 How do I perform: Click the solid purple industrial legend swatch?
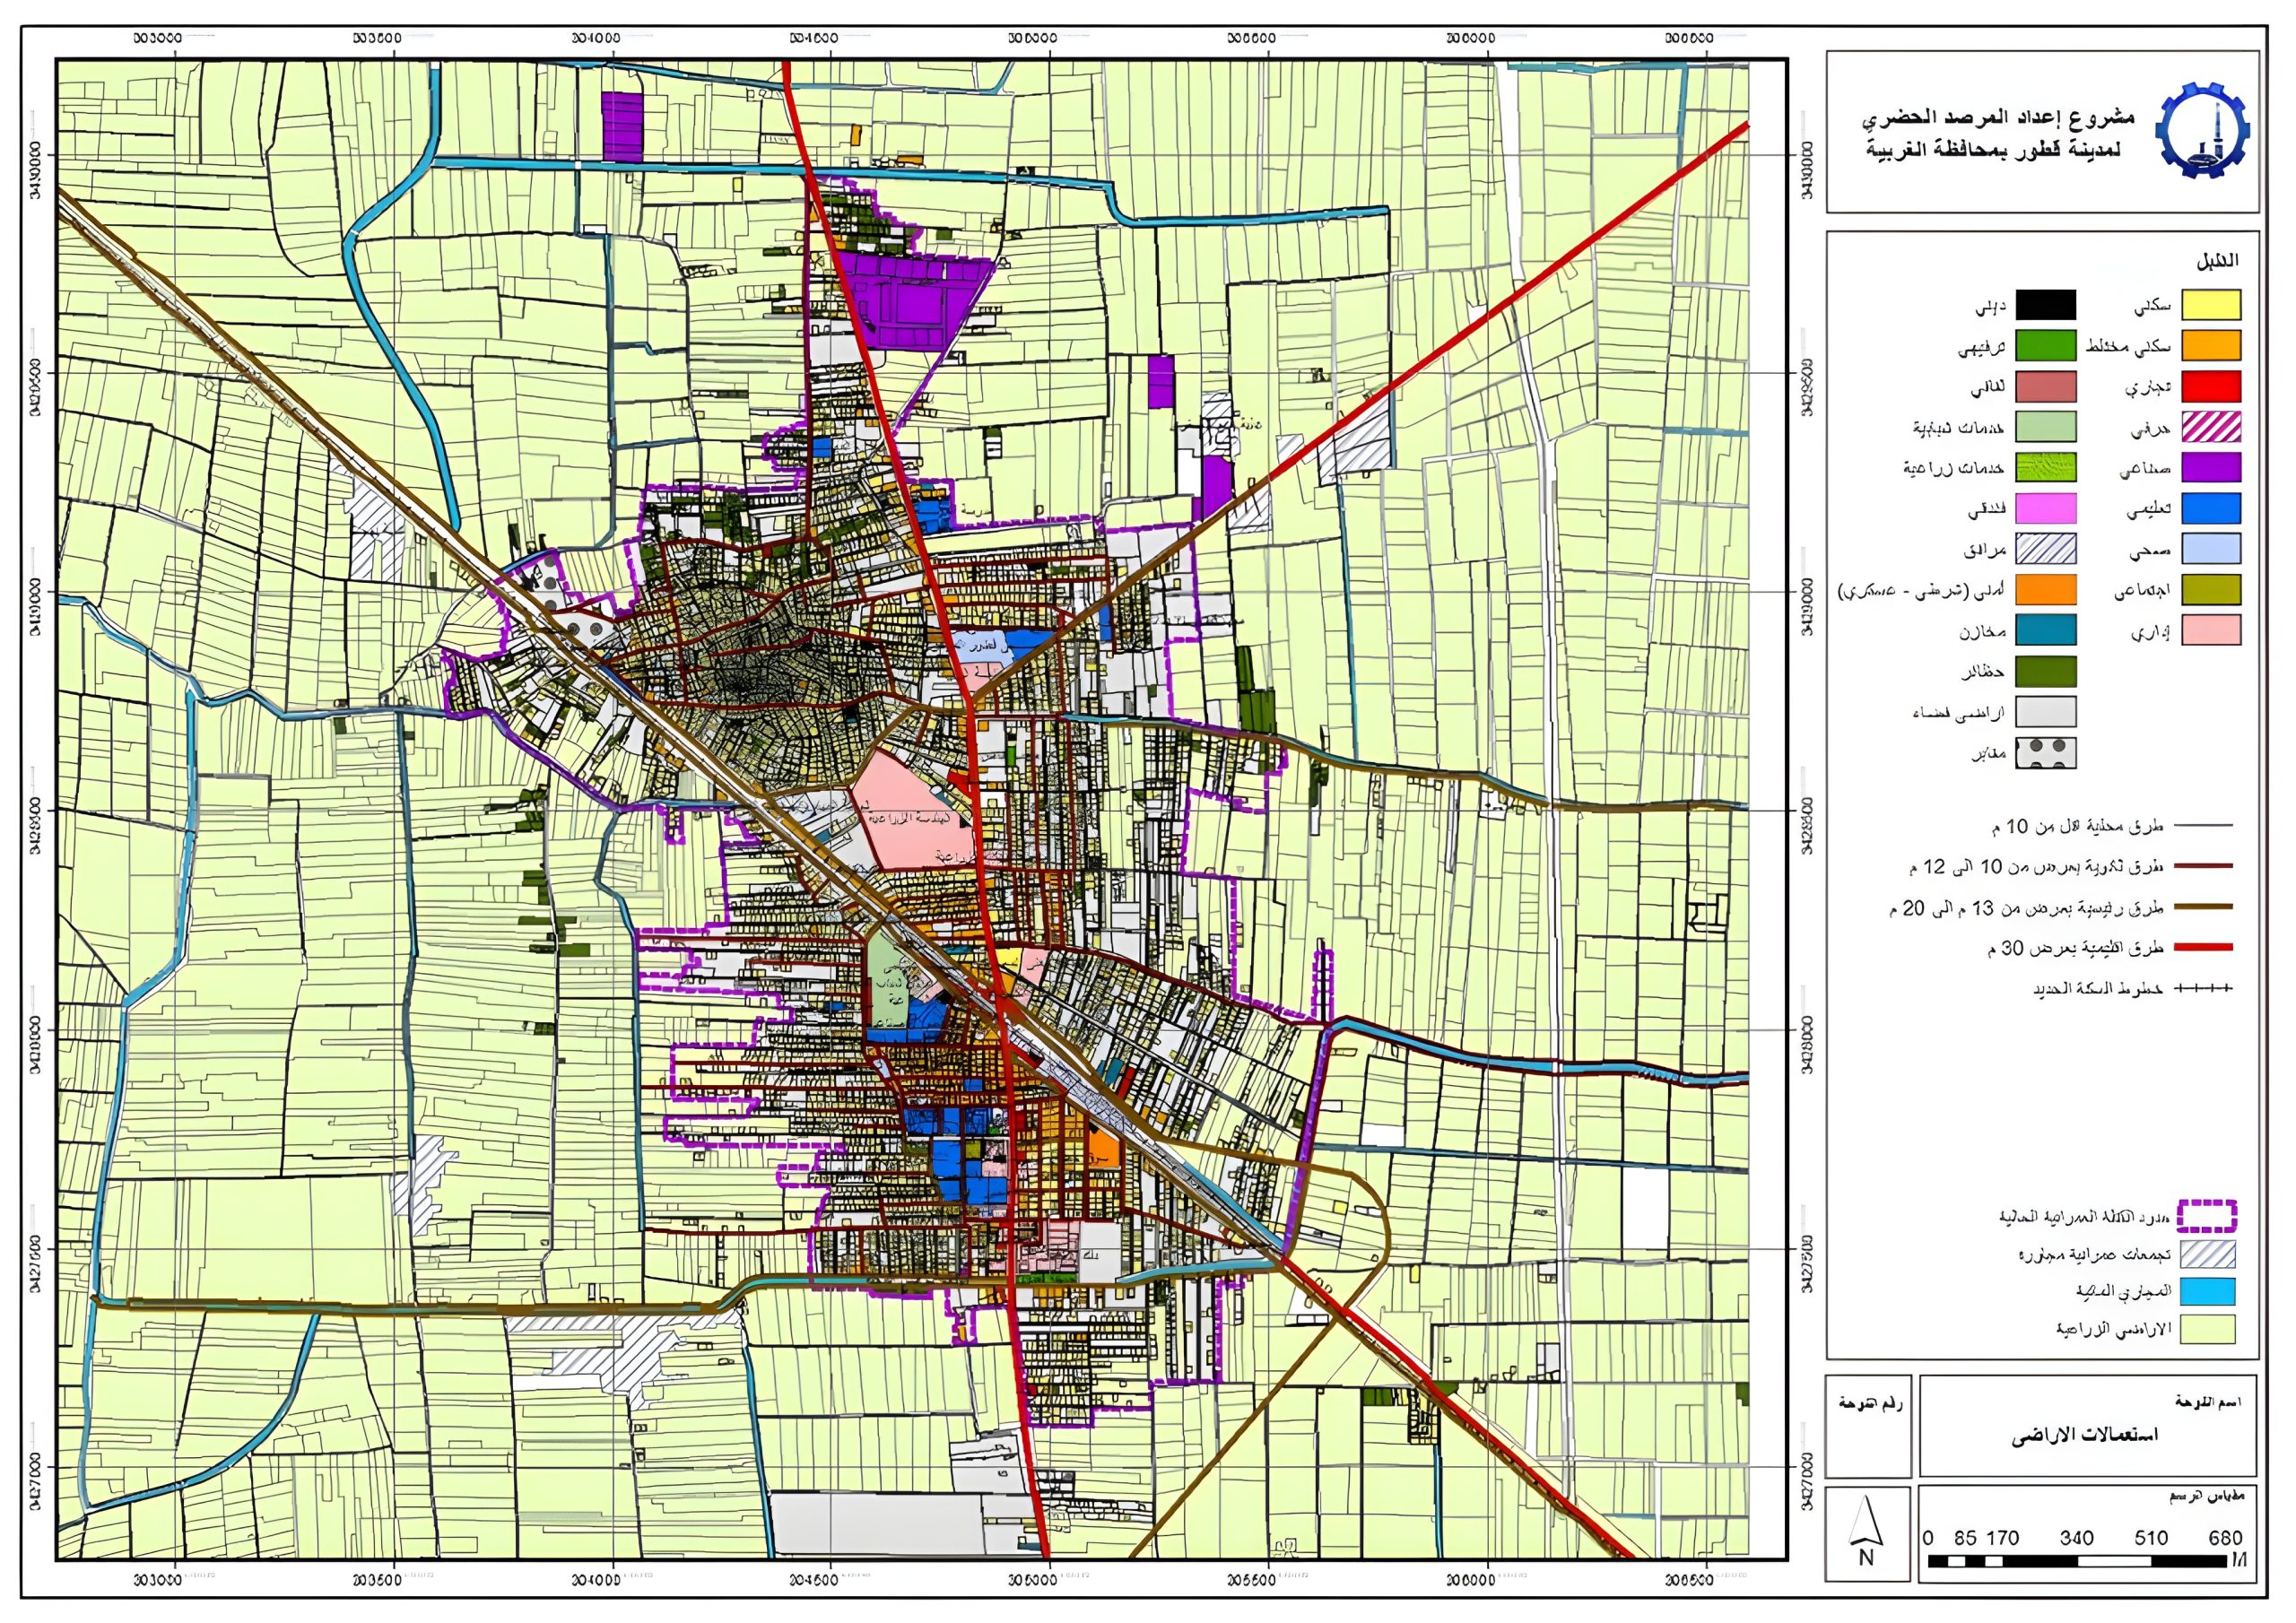coord(2210,467)
